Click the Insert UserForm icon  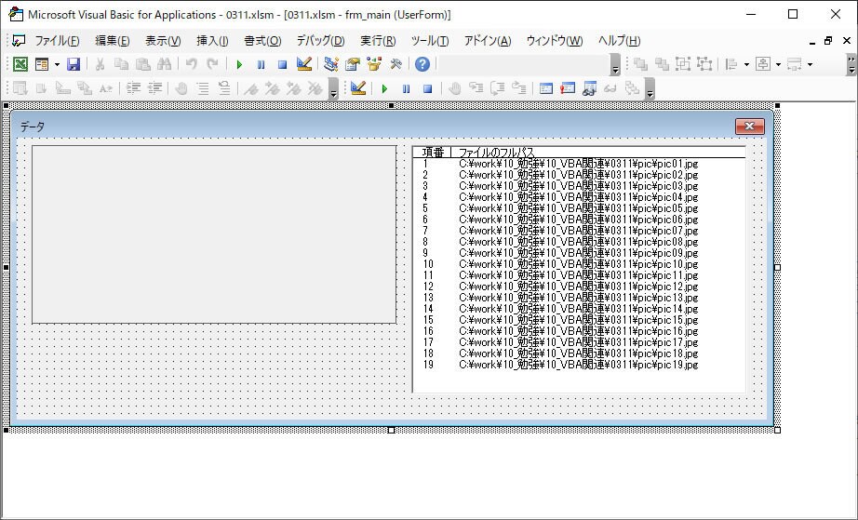coord(42,64)
